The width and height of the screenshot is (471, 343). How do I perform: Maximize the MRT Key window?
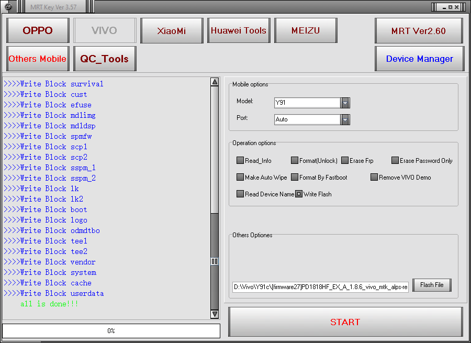tap(450, 7)
